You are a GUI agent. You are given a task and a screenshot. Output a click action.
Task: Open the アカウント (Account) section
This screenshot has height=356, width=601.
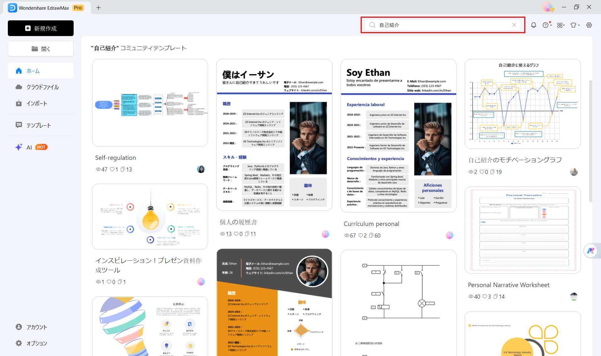tap(36, 327)
